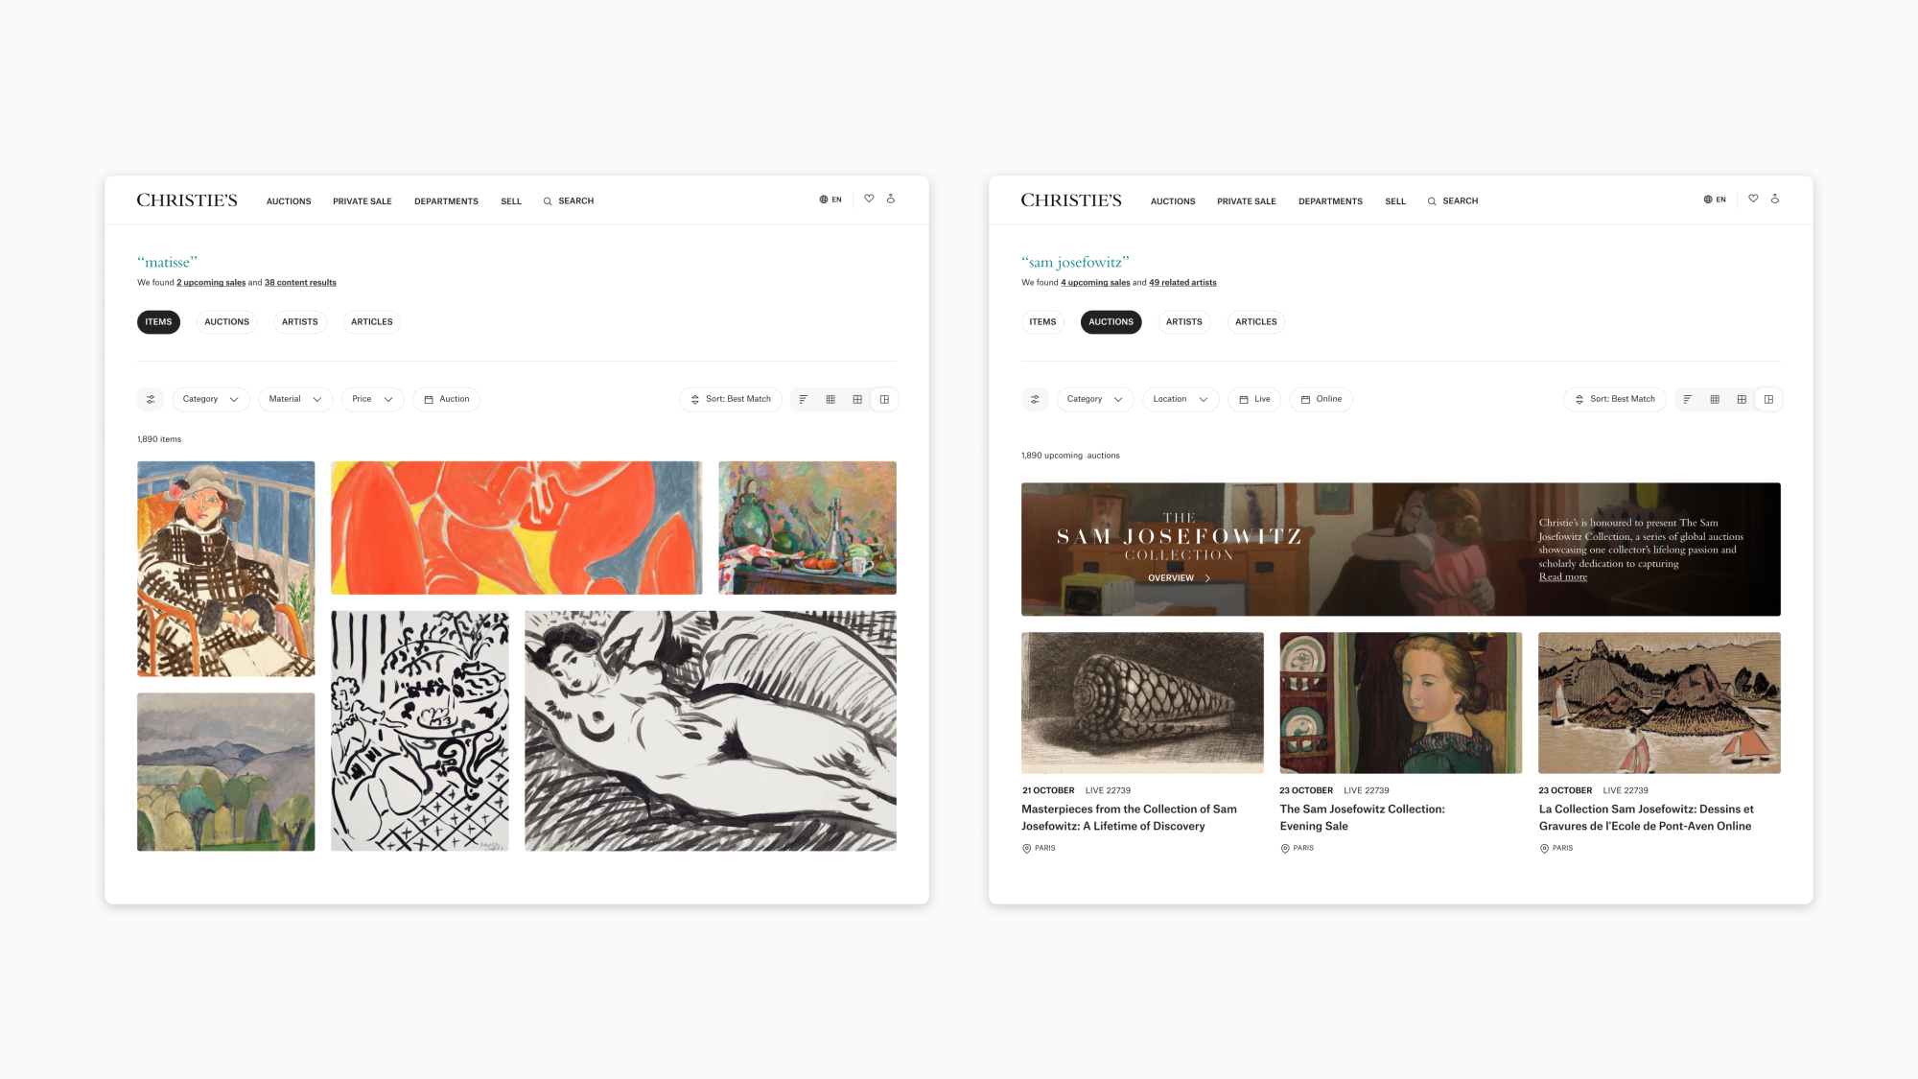The image size is (1918, 1079).
Task: Toggle the Auction filter chip
Action: click(x=447, y=399)
